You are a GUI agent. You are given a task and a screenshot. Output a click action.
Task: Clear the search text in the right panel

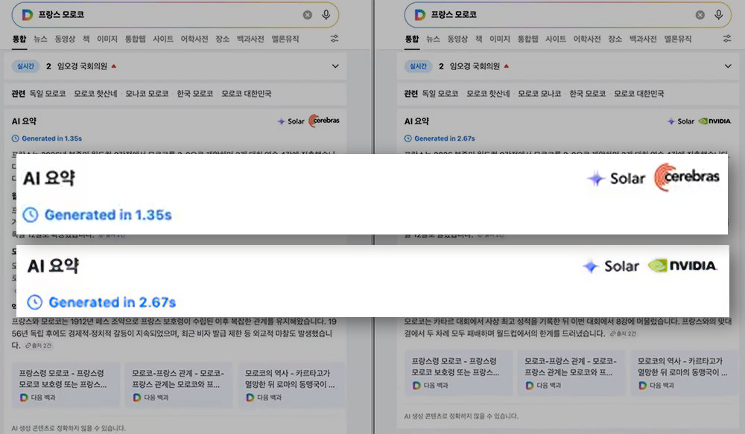point(700,15)
